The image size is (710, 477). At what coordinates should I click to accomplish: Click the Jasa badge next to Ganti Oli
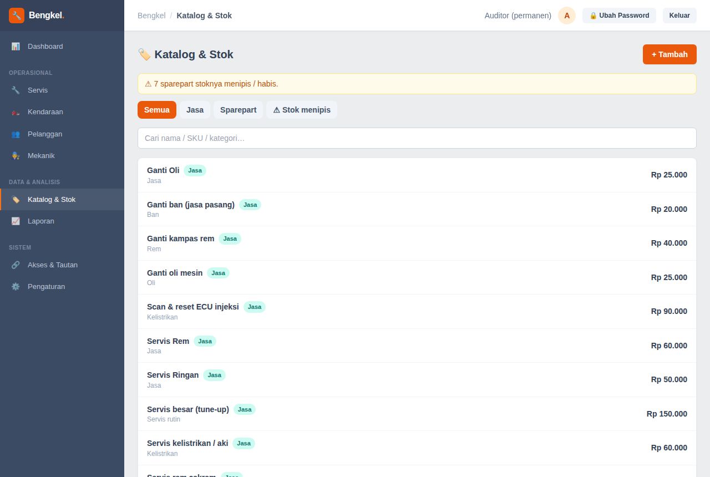click(x=195, y=170)
